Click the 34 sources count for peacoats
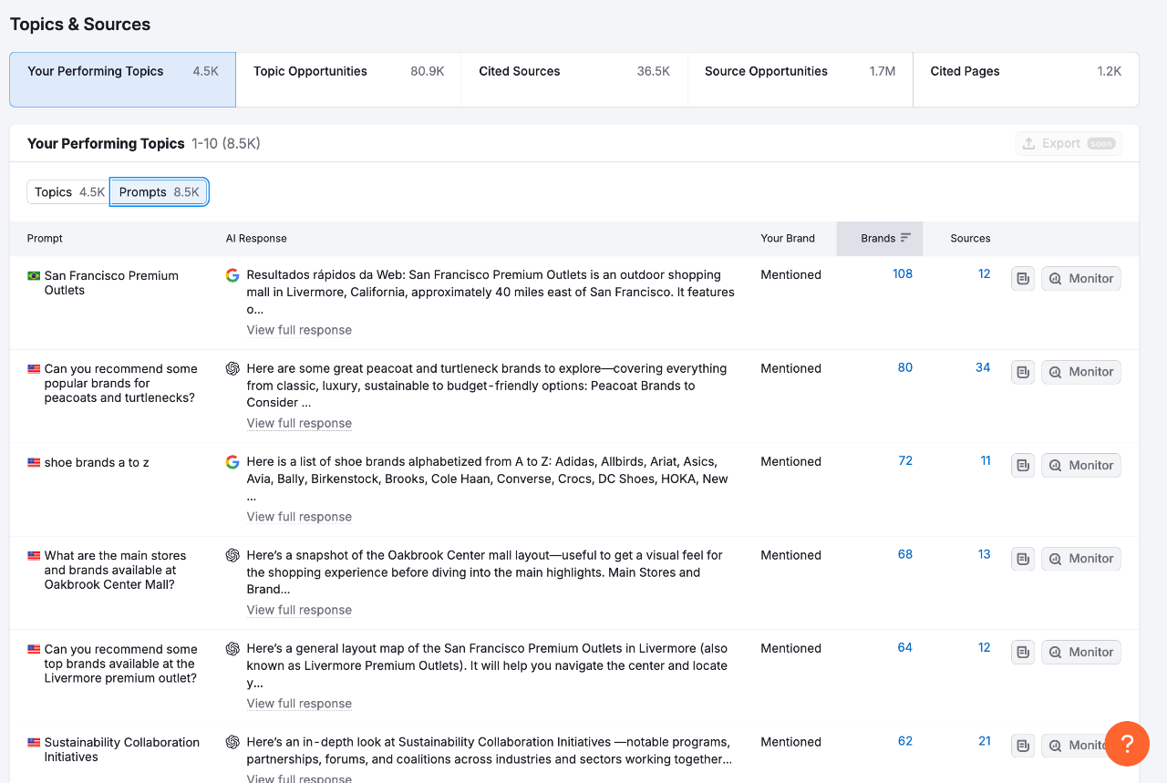The image size is (1167, 783). point(983,368)
